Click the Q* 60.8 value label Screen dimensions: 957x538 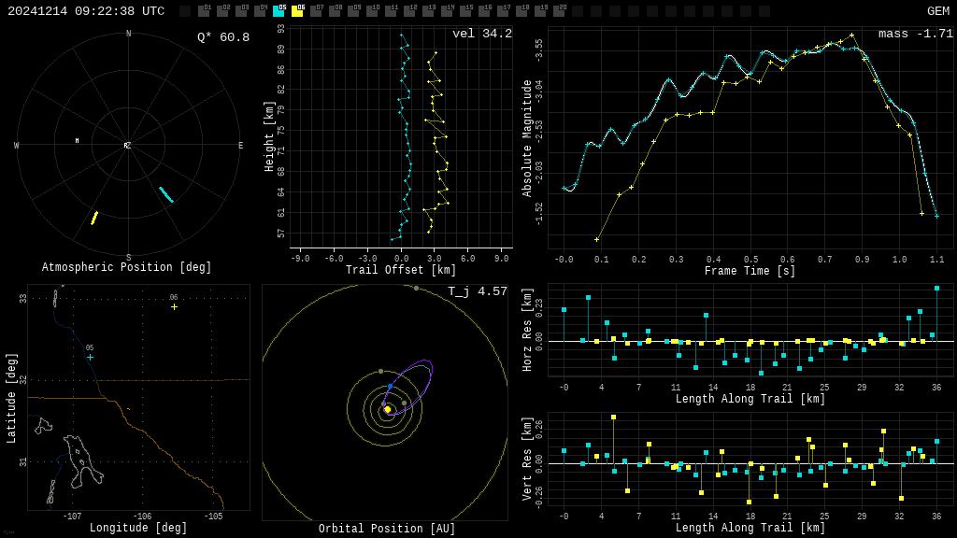tap(222, 37)
